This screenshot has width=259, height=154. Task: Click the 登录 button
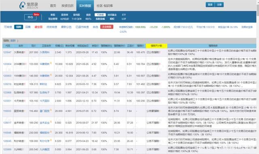click(210, 4)
